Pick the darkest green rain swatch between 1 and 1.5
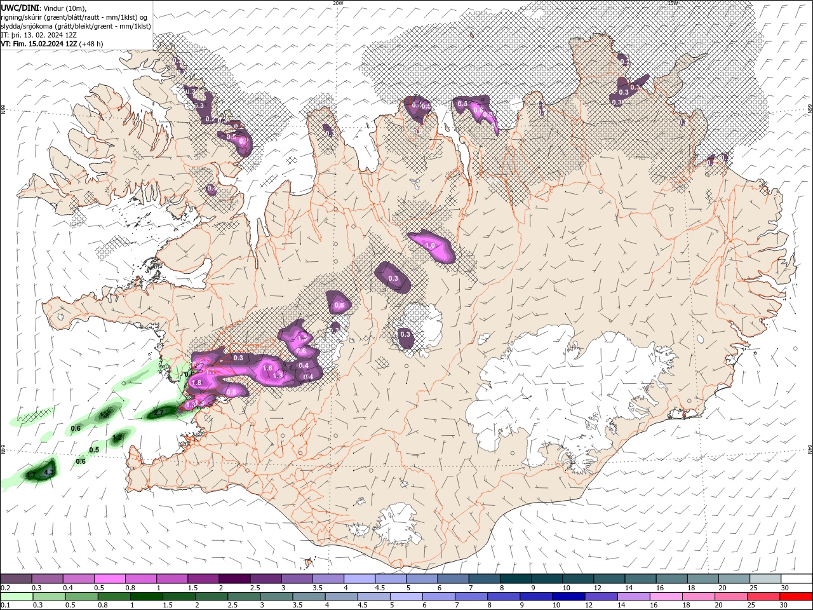The height and width of the screenshot is (610, 813). 145,597
